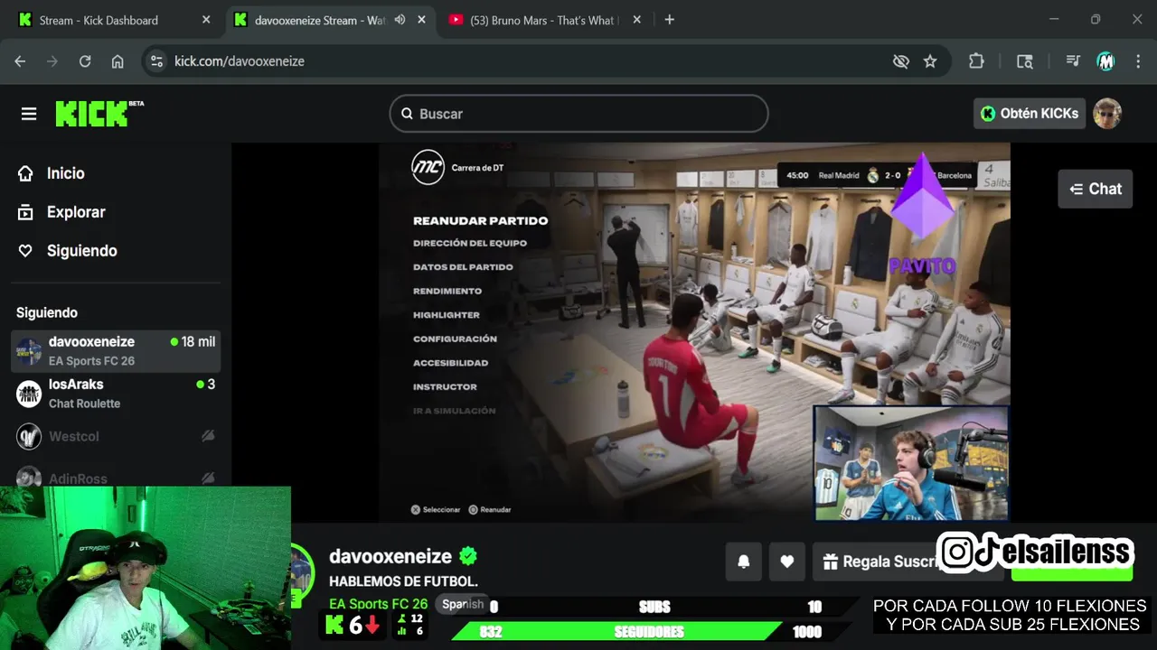Viewport: 1157px width, 650px height.
Task: Click the address bar showing kick.com/davooxeneize
Action: click(x=240, y=61)
